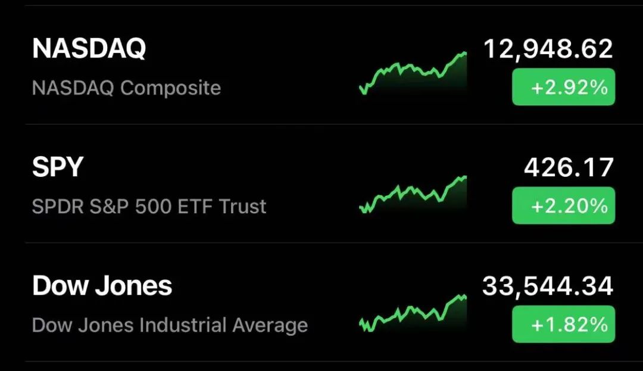The width and height of the screenshot is (643, 371).
Task: Click NASDAQ price 12,948.62
Action: (x=548, y=49)
